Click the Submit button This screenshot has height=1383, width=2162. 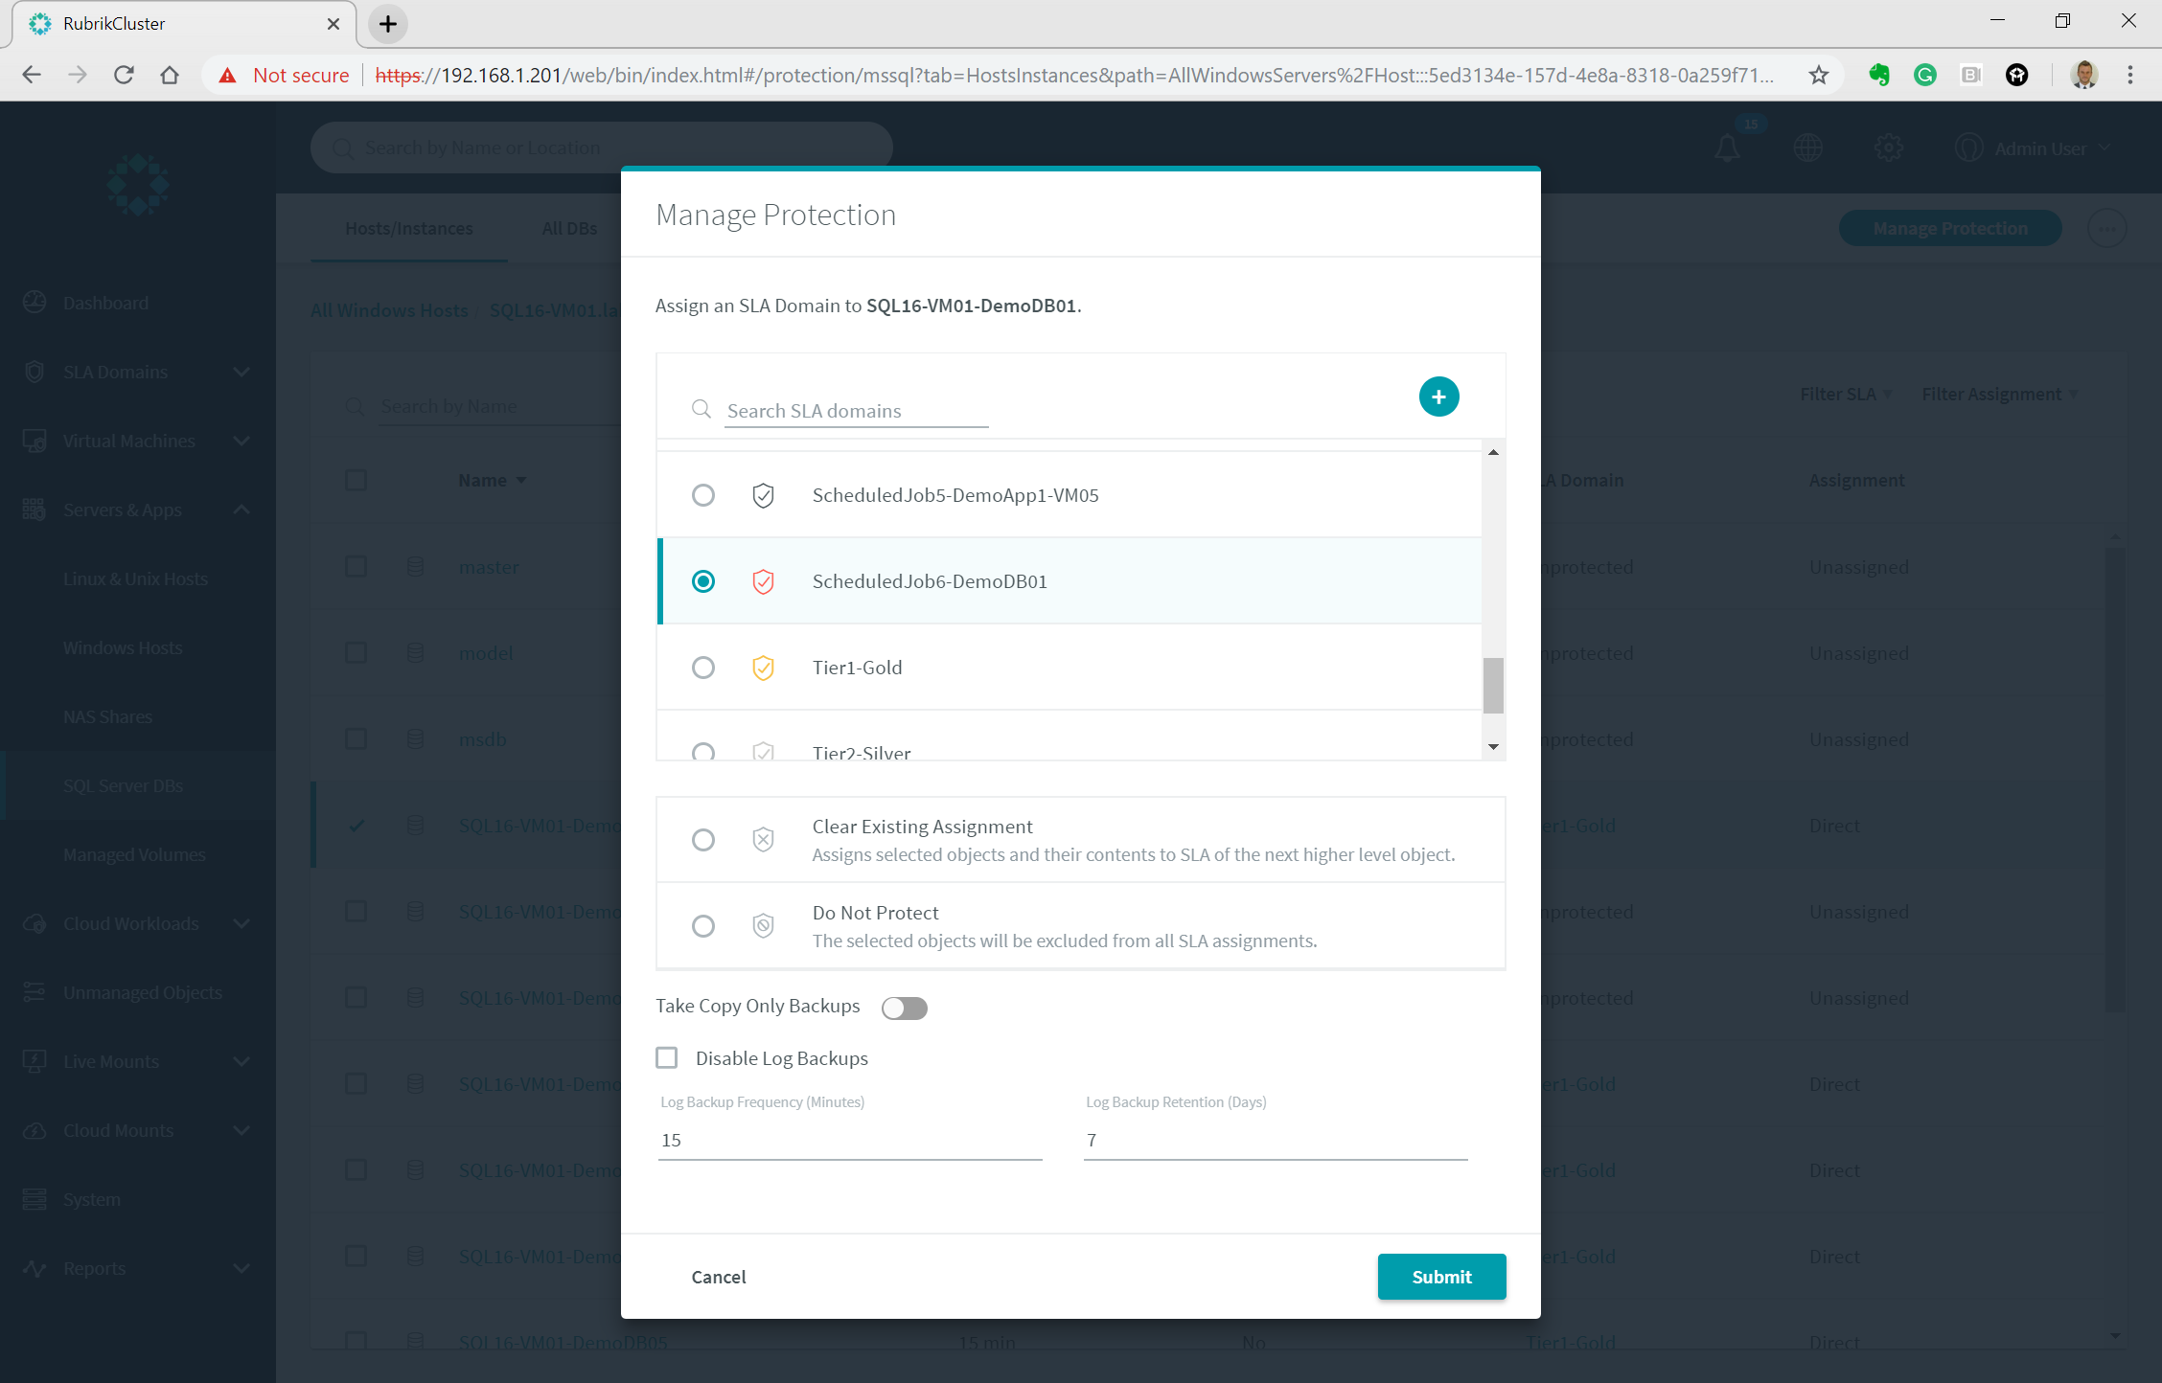click(1441, 1277)
